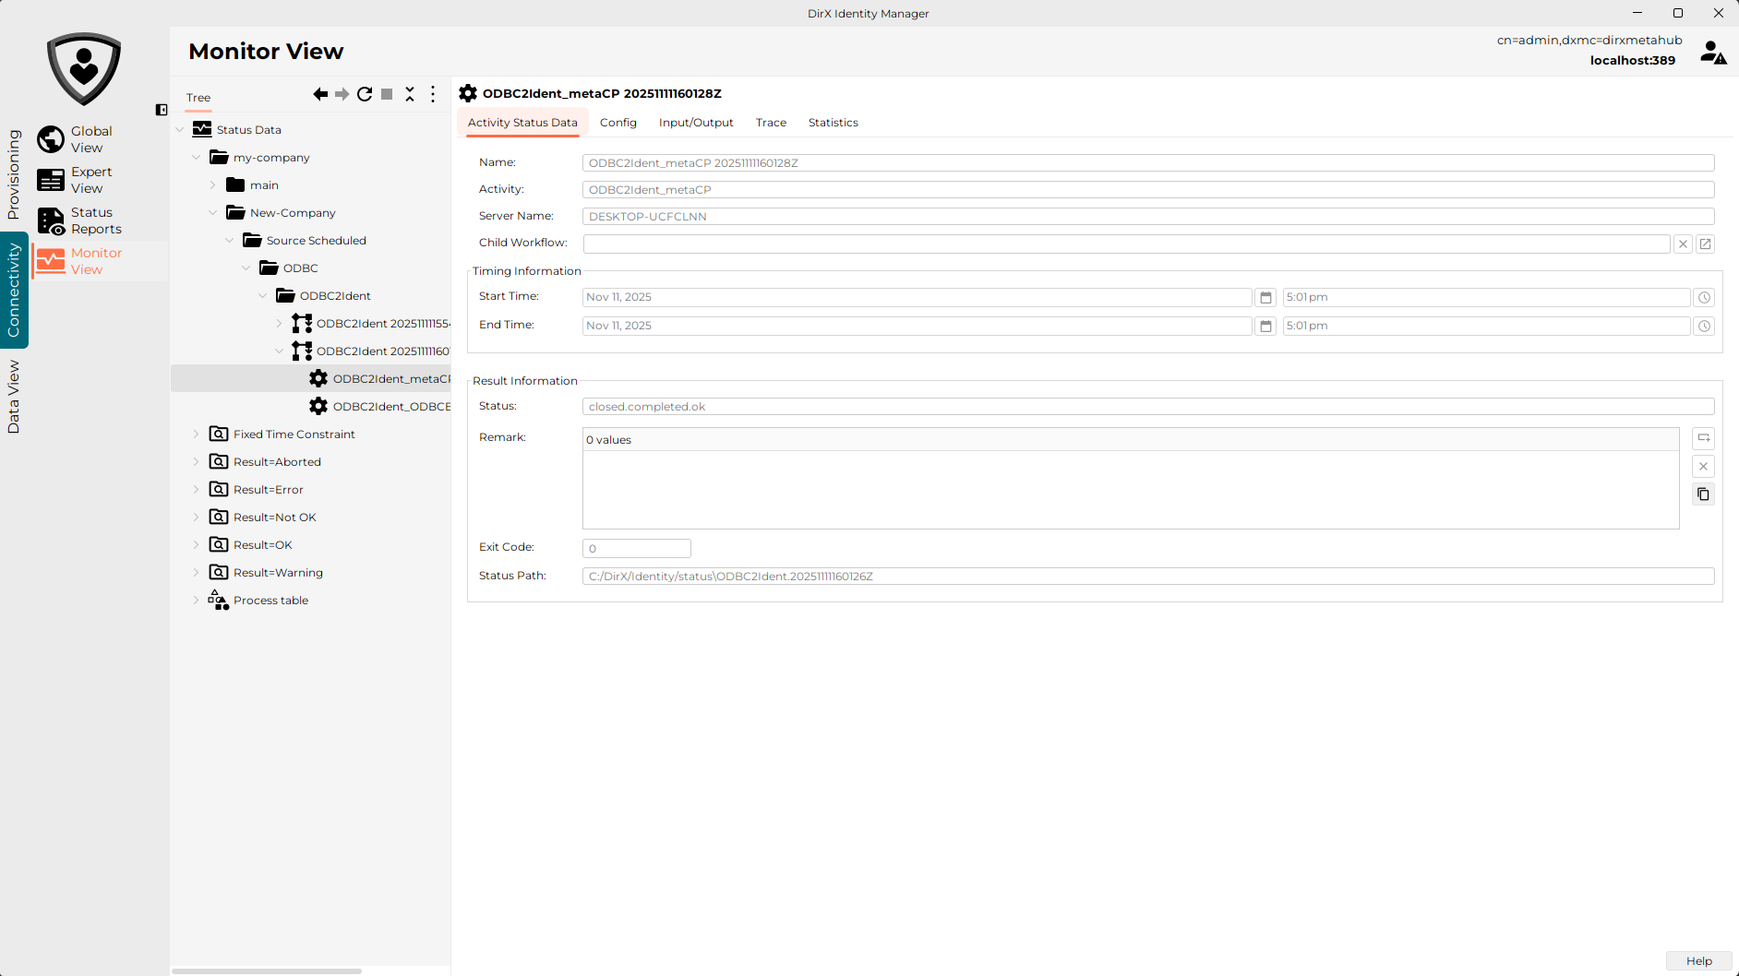Refresh the tree view
1739x976 pixels.
[365, 94]
